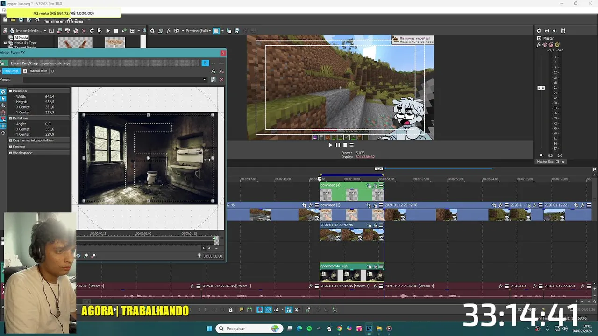Toggle snapping magnet in Pan/Crop
The width and height of the screenshot is (598, 336).
[3, 112]
